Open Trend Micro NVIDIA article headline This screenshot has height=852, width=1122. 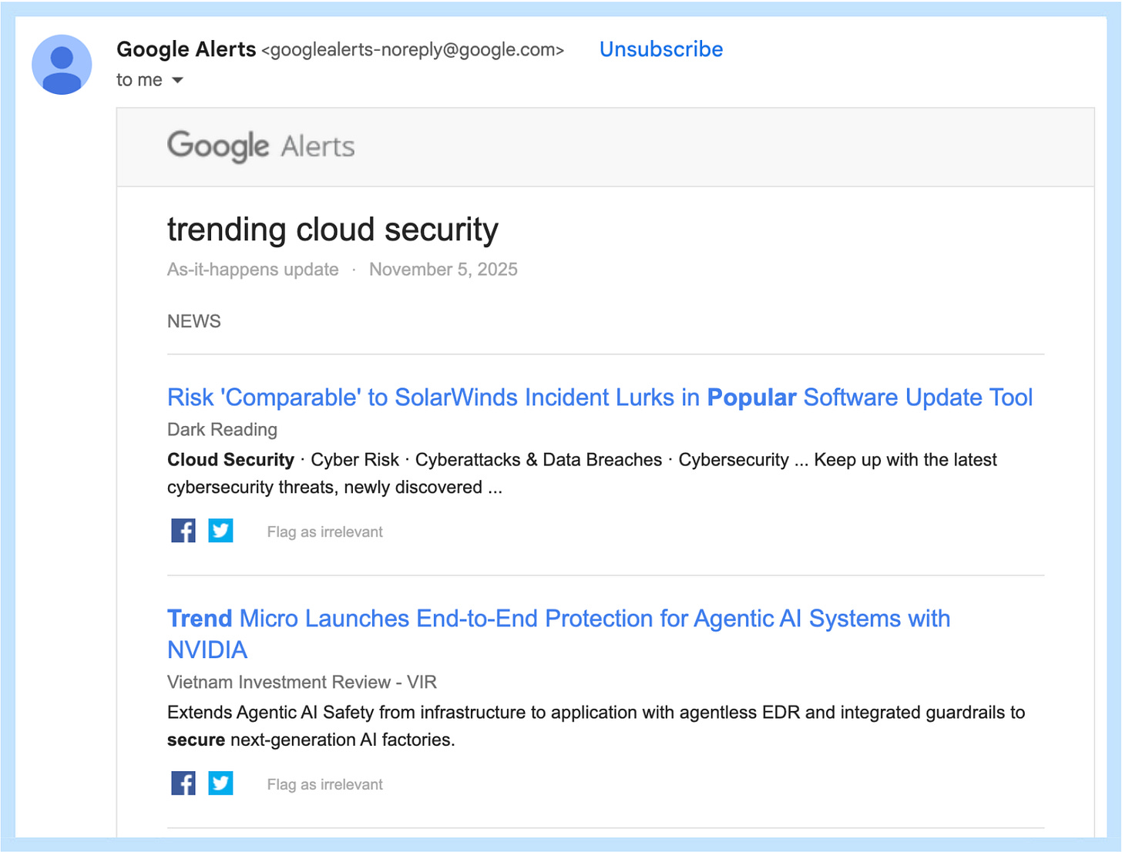[x=559, y=634]
